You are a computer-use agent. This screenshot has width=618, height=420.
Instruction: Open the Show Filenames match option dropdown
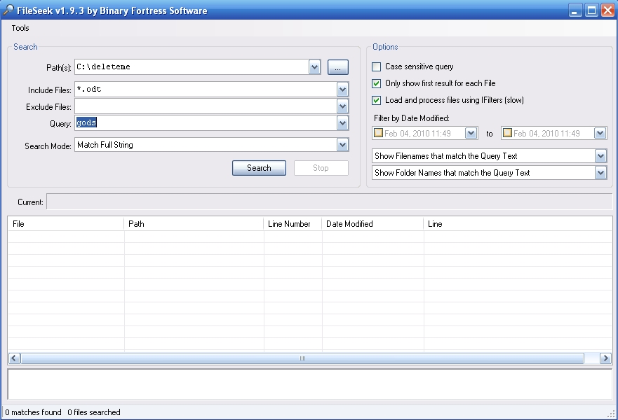point(600,156)
